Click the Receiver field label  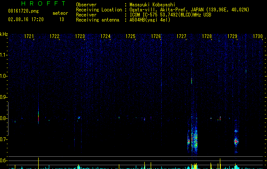point(86,15)
